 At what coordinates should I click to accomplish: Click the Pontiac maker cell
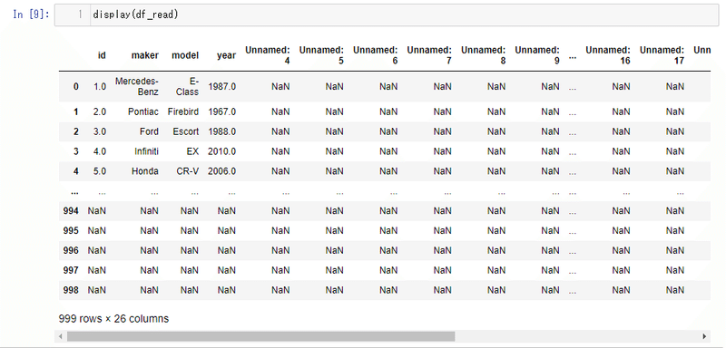point(143,111)
